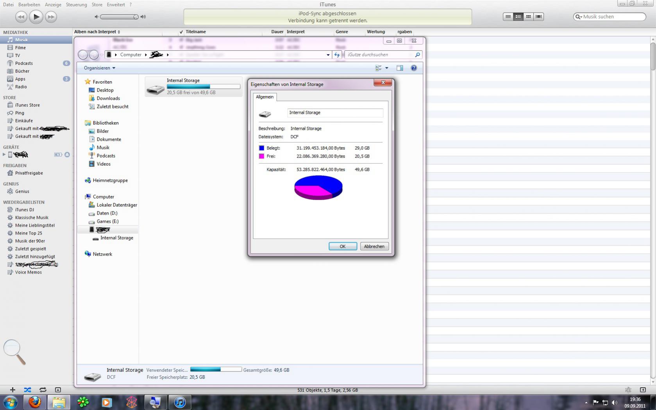Cancel the dialog with Abbrechen
Screen dimensions: 656x410
pyautogui.click(x=374, y=246)
